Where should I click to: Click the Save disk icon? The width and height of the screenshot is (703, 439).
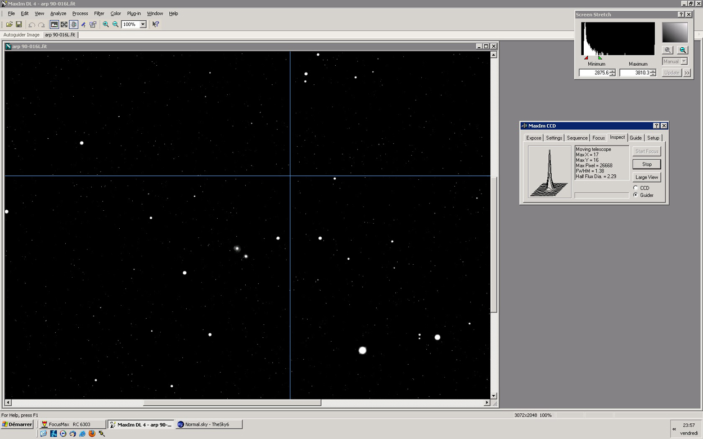click(19, 25)
